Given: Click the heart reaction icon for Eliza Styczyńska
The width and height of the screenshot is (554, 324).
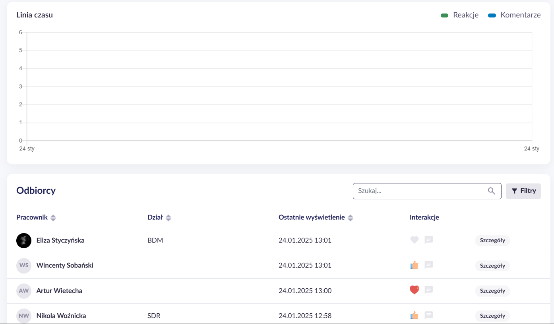Looking at the screenshot, I should coord(415,240).
